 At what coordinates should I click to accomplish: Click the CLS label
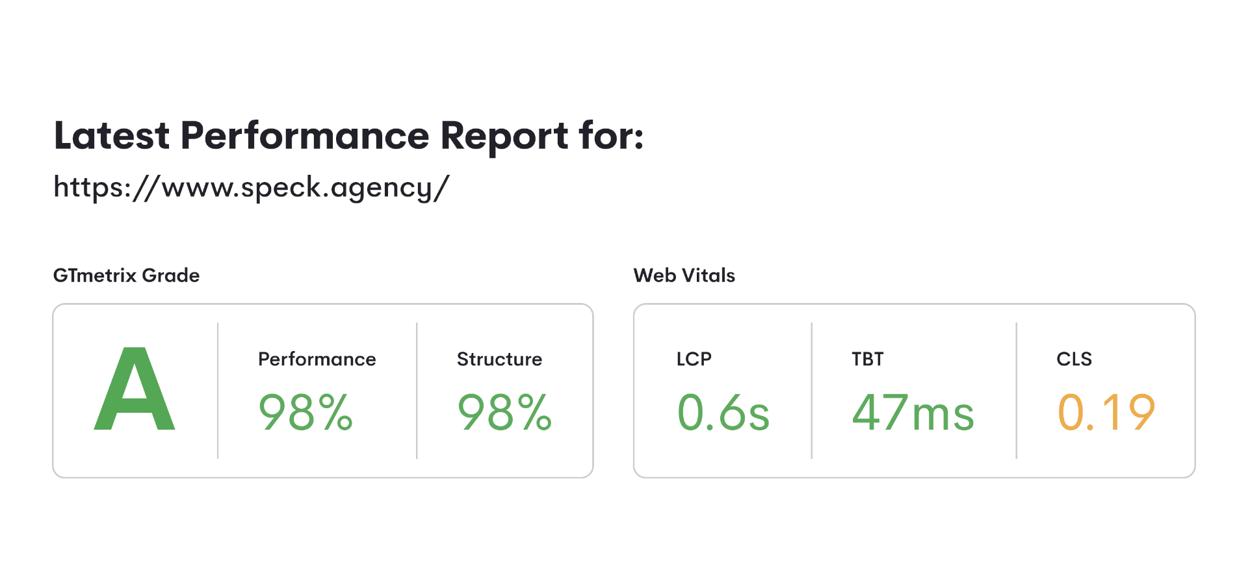click(1074, 359)
